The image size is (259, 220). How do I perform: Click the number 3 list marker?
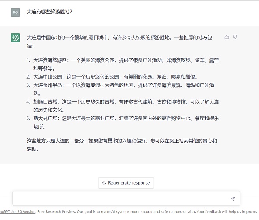click(28, 85)
